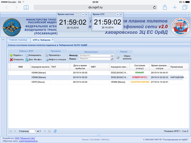Click Копировать flight plan button
The height and width of the screenshot is (143, 191).
(x=33, y=55)
